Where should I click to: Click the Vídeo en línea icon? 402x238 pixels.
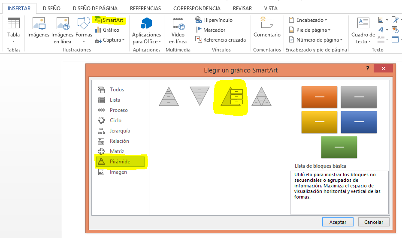178,24
